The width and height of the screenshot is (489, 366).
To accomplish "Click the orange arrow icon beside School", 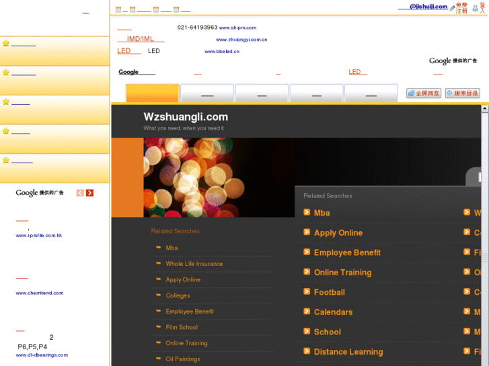I will [307, 331].
